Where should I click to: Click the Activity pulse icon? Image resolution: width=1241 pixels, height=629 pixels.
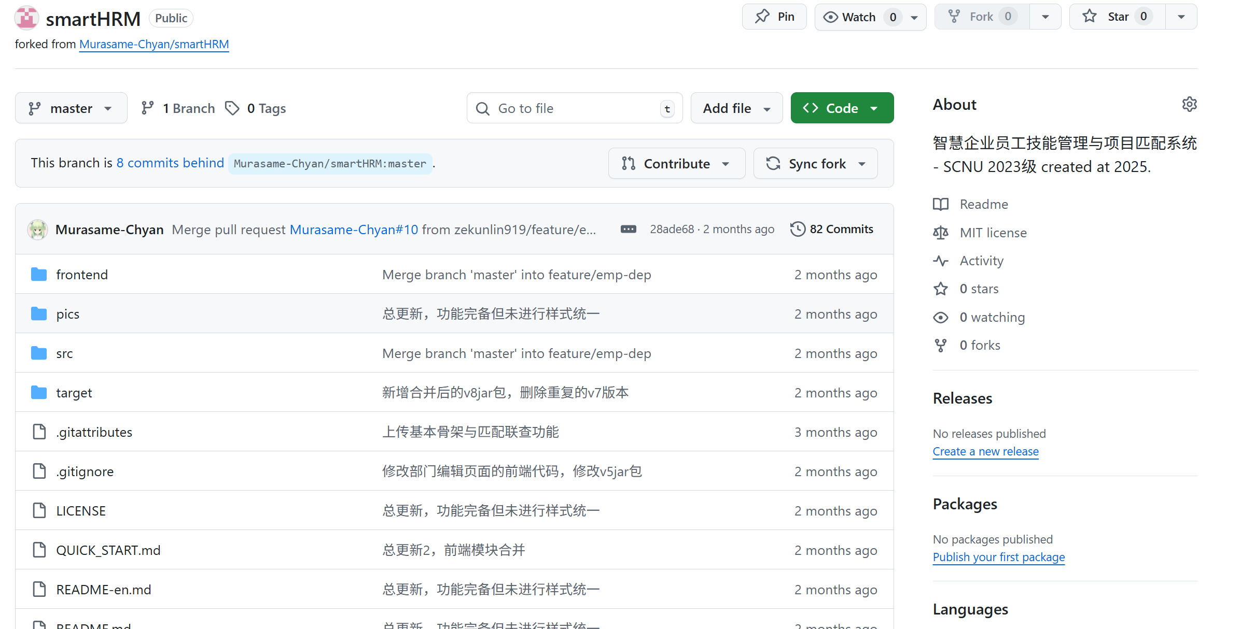point(941,261)
